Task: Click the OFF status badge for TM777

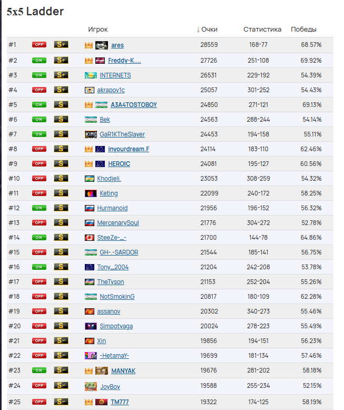Action: click(x=39, y=402)
